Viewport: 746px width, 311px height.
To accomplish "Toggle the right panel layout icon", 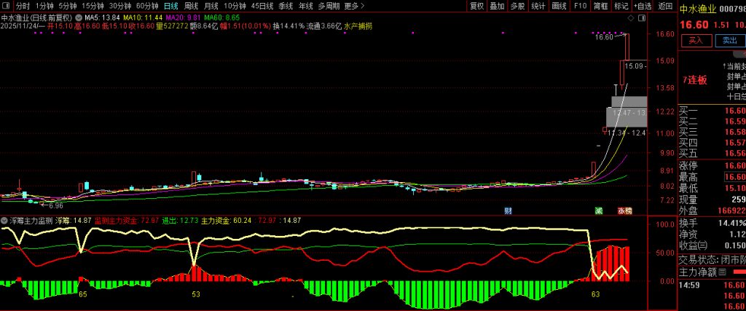I will 641,17.
